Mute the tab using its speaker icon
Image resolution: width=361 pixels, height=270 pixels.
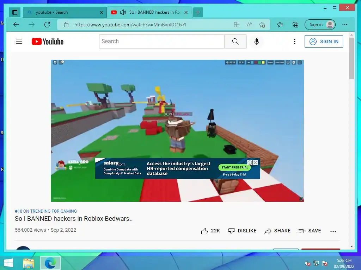[x=123, y=12]
